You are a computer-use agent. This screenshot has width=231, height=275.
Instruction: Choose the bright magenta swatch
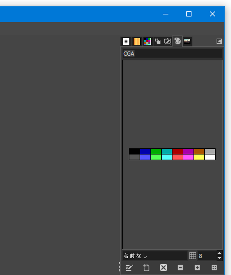[x=188, y=157]
